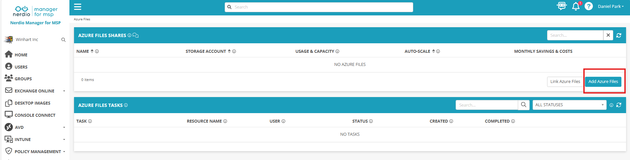Image resolution: width=630 pixels, height=160 pixels.
Task: Go to Users in the sidebar
Action: tap(21, 67)
